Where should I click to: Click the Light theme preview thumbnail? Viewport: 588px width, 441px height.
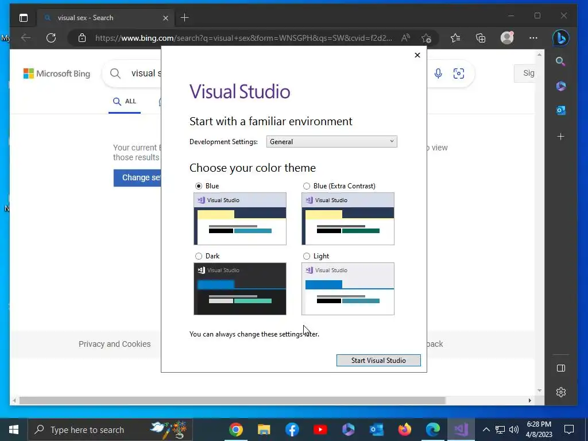348,289
